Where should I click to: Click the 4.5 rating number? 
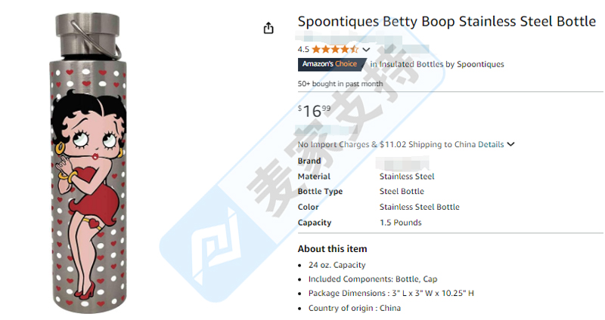click(x=303, y=49)
